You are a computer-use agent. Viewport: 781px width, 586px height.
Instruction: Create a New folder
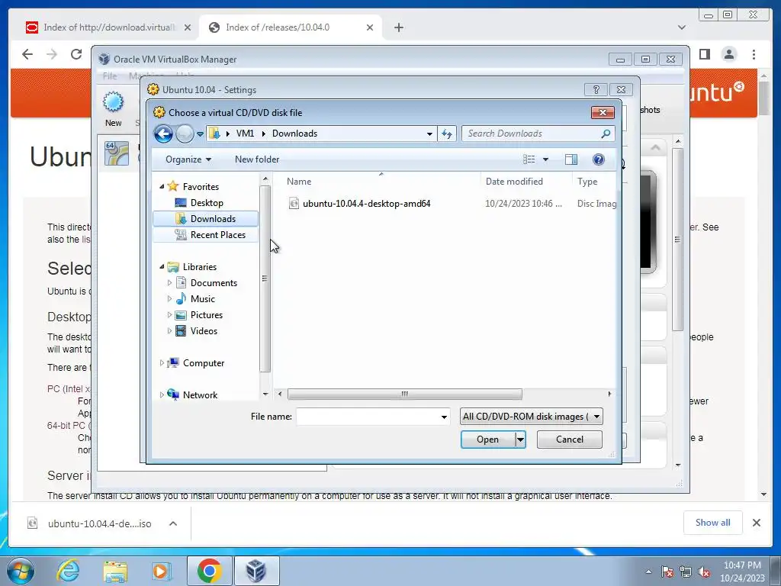click(257, 159)
